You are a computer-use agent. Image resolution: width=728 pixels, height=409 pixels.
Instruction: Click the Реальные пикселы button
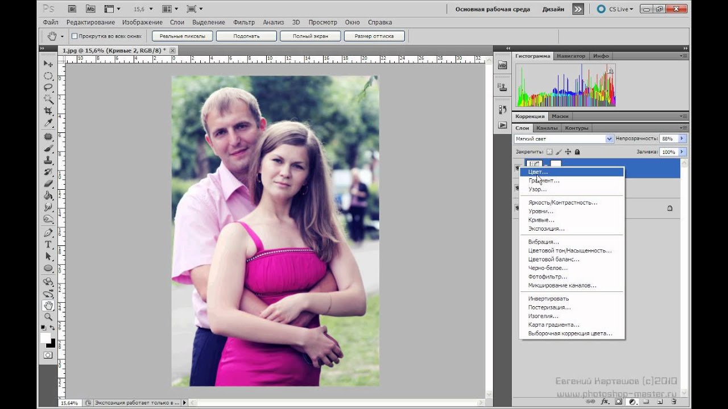click(183, 36)
